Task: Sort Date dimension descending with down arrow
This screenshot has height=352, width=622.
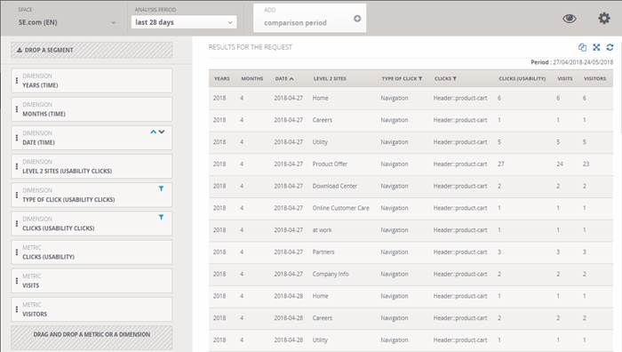Action: (162, 132)
